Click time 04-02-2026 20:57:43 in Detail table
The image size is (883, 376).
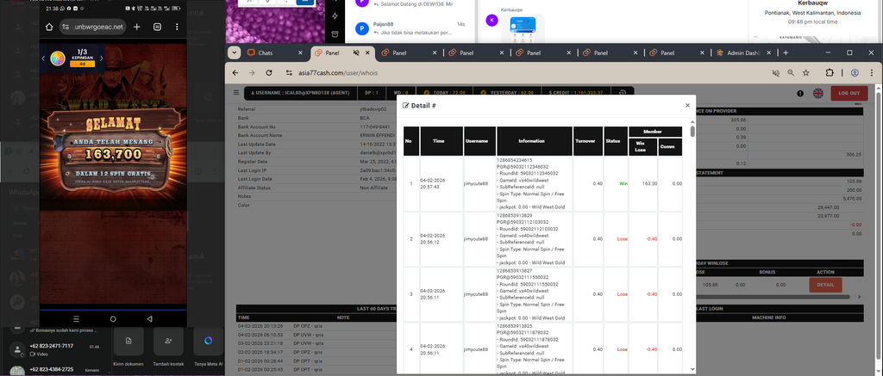click(433, 183)
